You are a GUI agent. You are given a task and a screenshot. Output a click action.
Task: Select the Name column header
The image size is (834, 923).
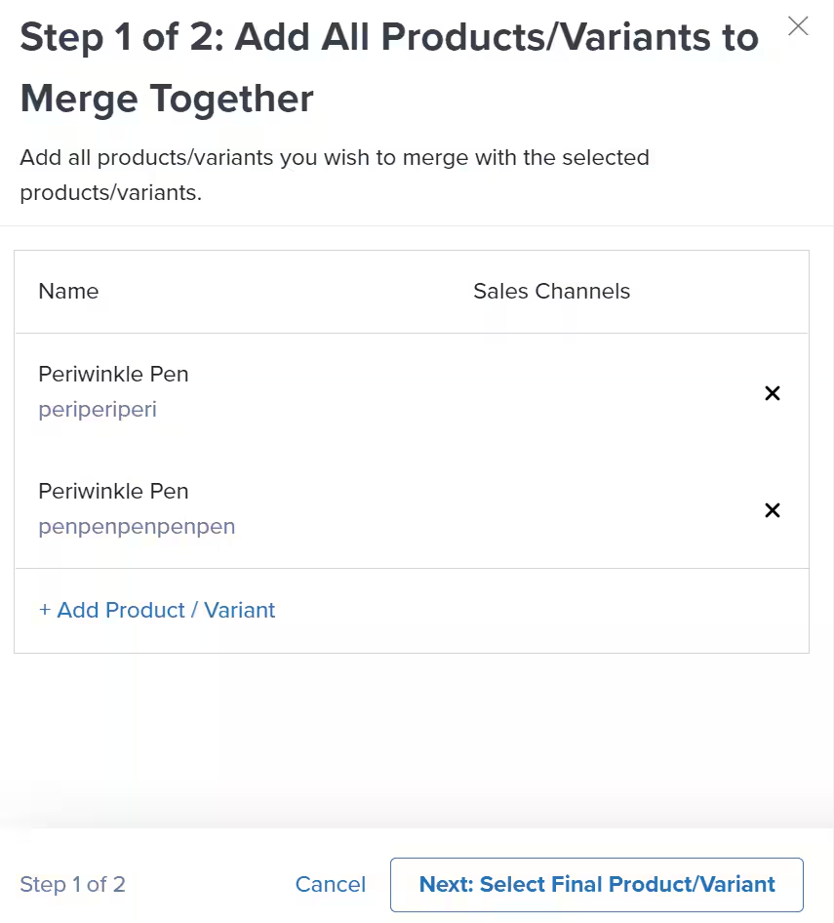click(x=68, y=291)
